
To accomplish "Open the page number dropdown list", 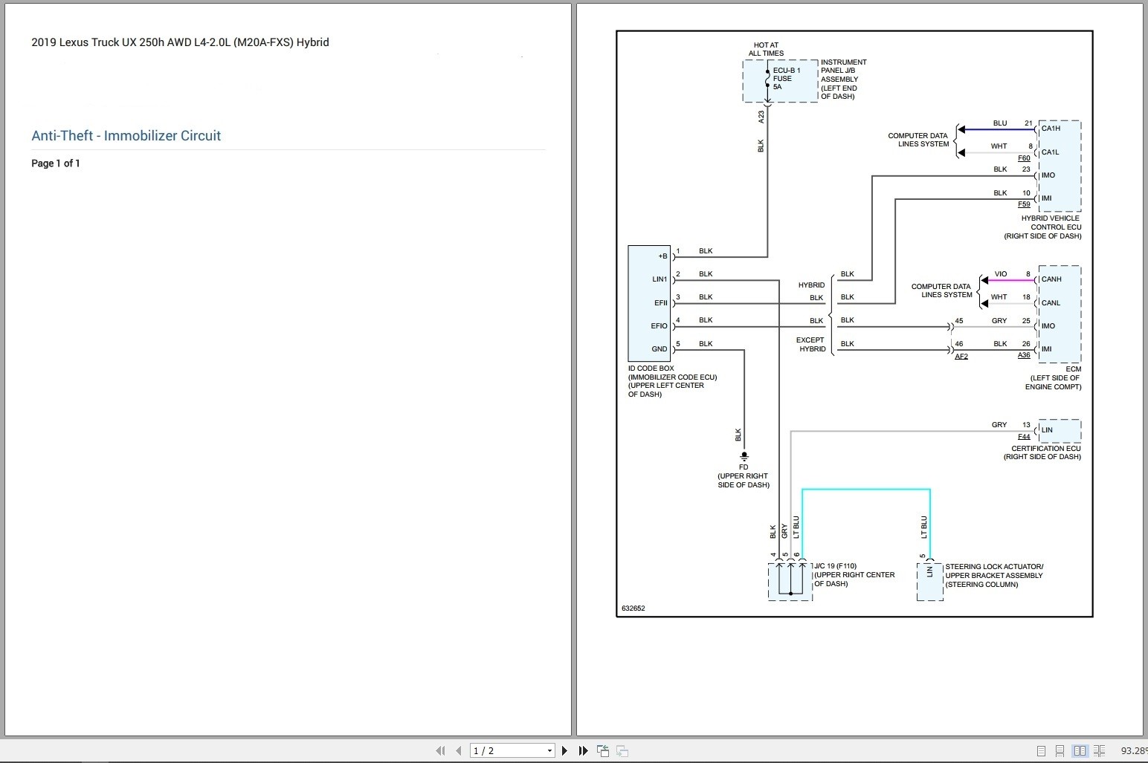I will [x=550, y=750].
